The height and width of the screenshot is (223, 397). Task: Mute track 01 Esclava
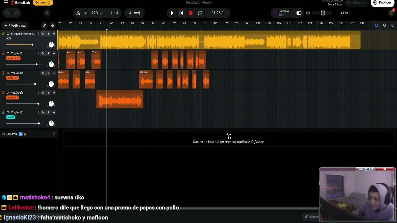[x=43, y=34]
